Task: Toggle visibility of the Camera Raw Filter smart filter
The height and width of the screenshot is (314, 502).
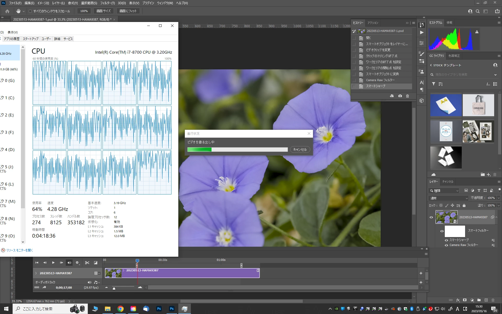Action: 446,245
